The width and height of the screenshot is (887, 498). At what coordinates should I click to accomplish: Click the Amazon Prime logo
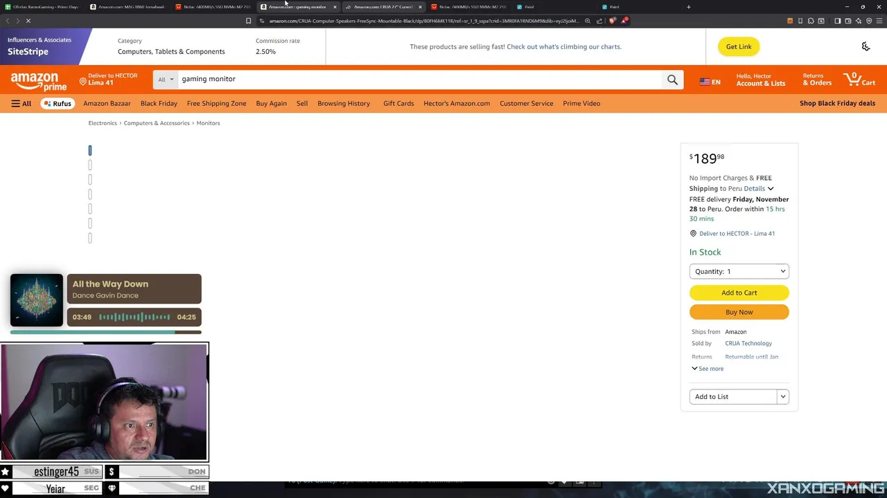[38, 82]
